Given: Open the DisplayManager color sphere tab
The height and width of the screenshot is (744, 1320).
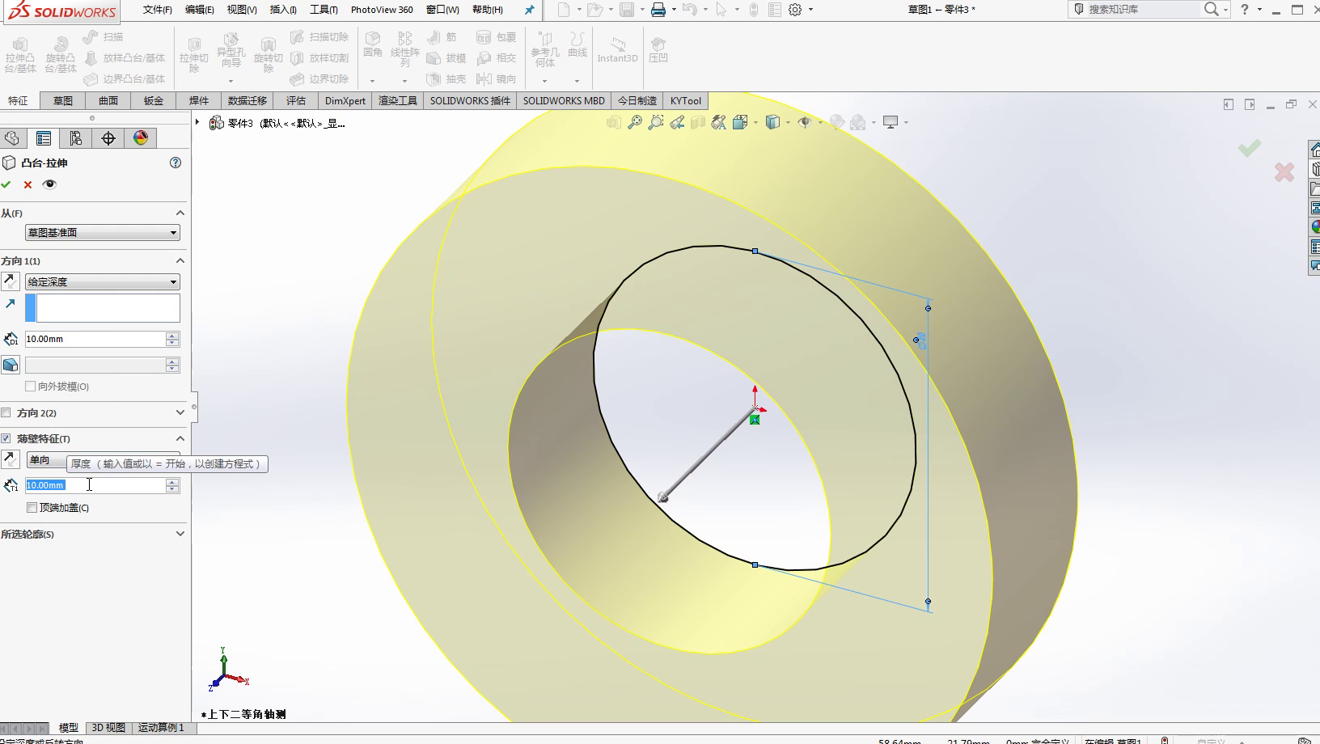Looking at the screenshot, I should pos(141,138).
